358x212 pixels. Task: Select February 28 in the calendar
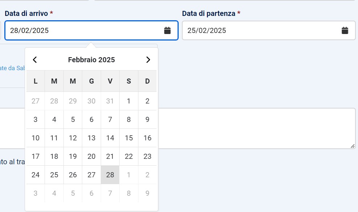point(110,175)
